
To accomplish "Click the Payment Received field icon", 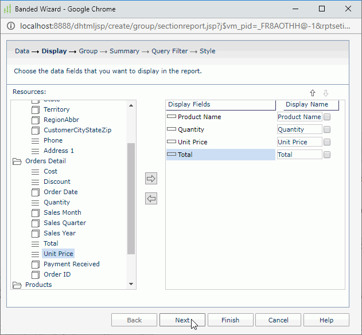I will pos(36,264).
